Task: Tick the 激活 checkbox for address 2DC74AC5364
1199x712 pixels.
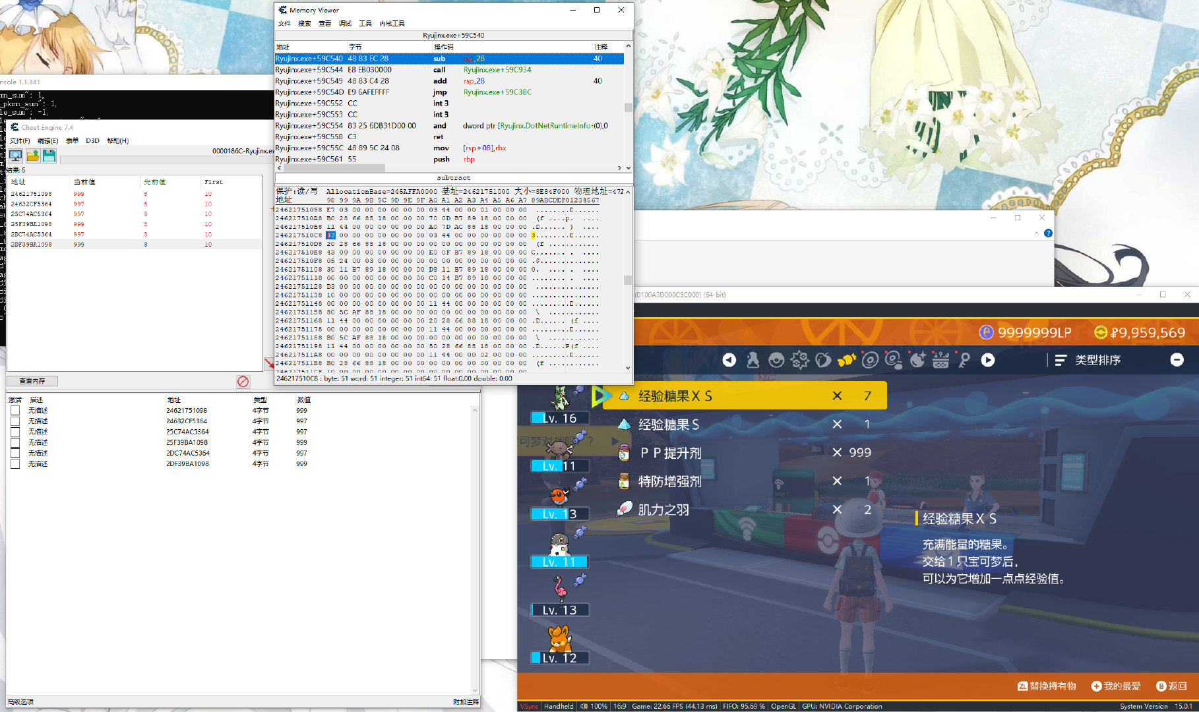Action: pos(15,453)
